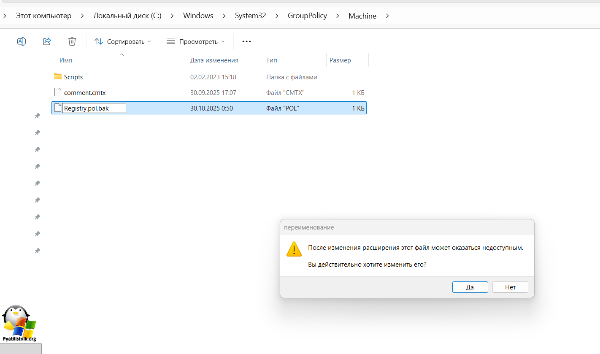The width and height of the screenshot is (600, 354).
Task: Click the Registry.pol.bak filename edit field
Action: click(x=94, y=108)
